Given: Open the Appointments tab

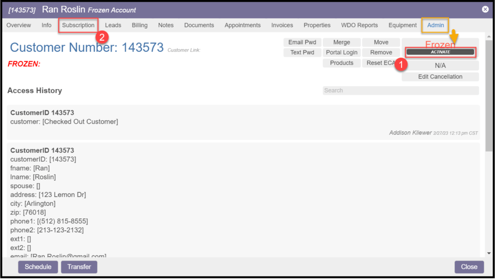Looking at the screenshot, I should pos(242,25).
